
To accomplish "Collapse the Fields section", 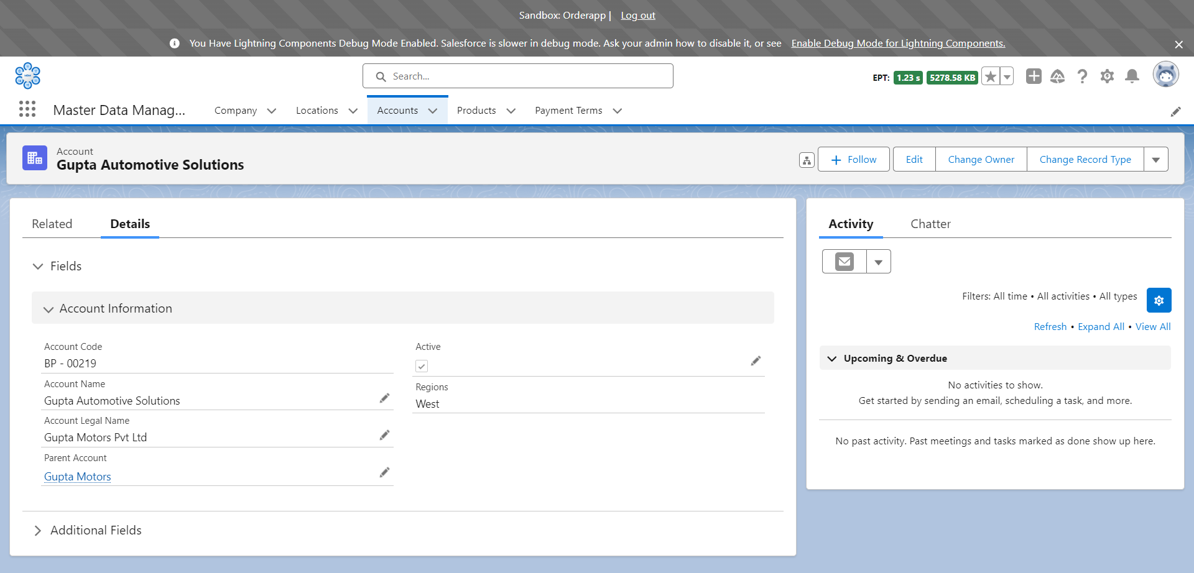I will coord(38,266).
